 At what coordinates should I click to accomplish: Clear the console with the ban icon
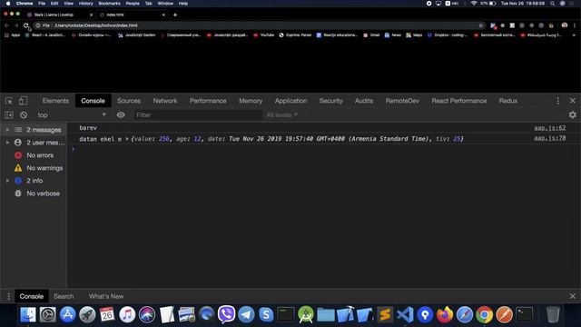pos(24,115)
